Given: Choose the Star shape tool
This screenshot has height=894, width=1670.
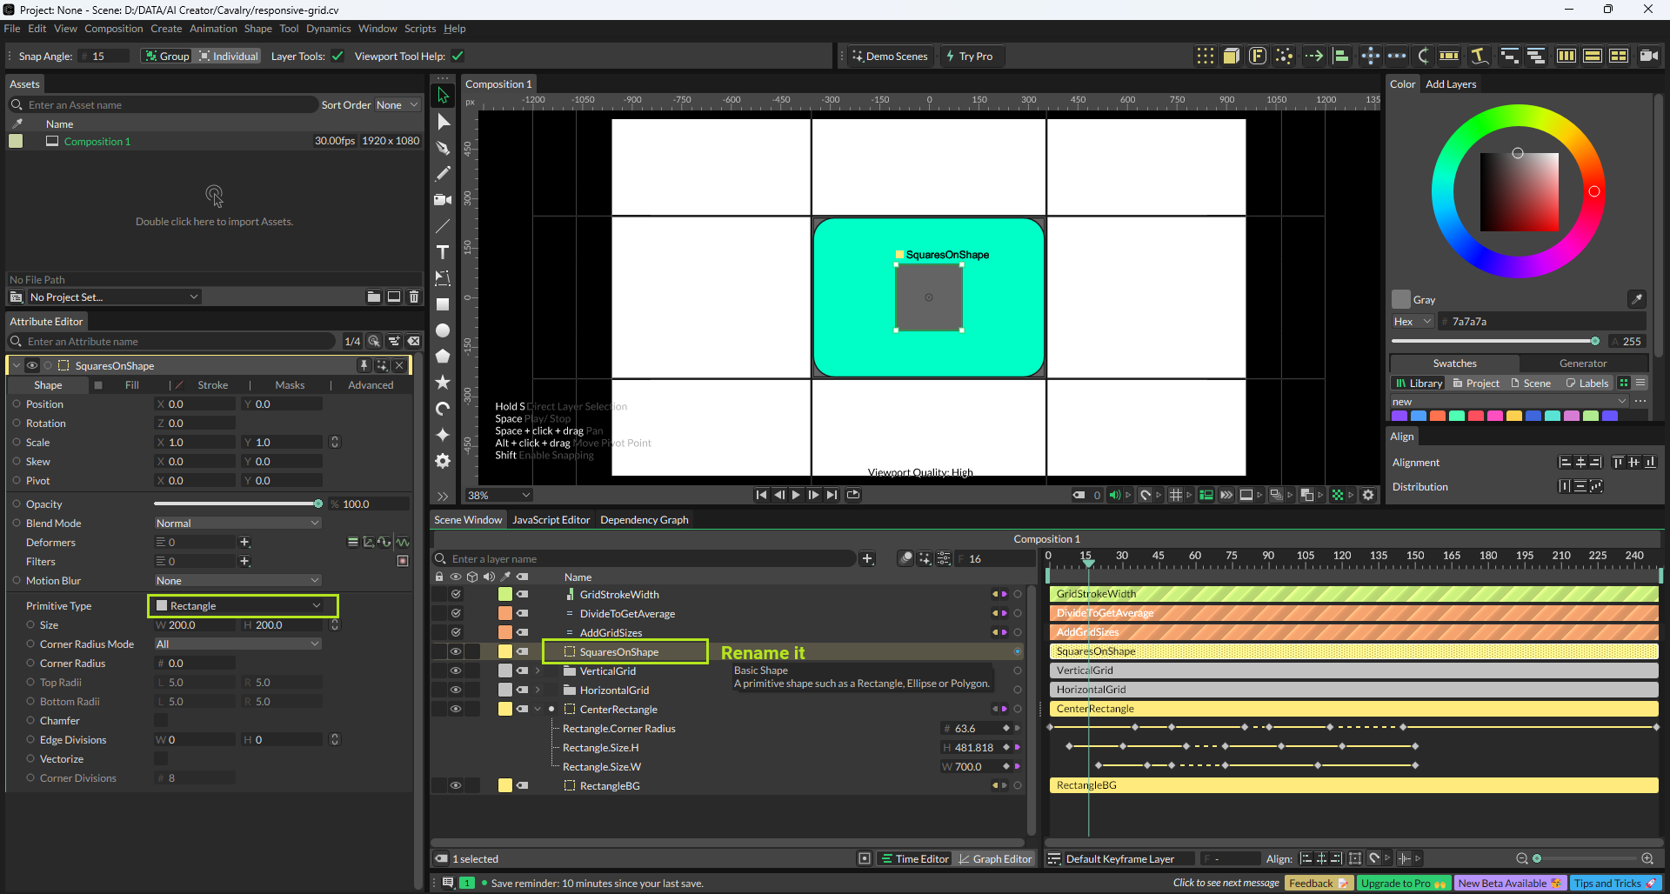Looking at the screenshot, I should [443, 383].
